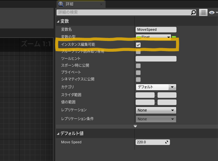Click the スライダ範囲 minimum field
Viewport: 218px width, 161px height.
click(x=145, y=95)
